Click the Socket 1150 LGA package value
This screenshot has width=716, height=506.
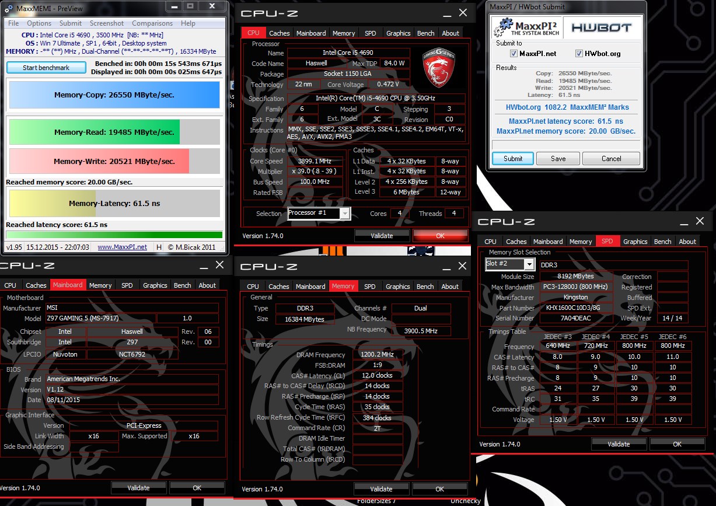pos(350,74)
